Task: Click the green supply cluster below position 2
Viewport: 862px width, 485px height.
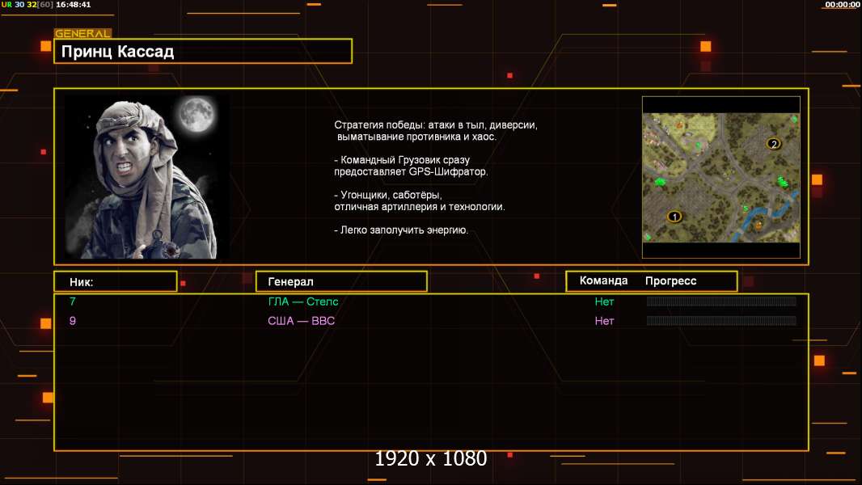Action: pos(782,182)
